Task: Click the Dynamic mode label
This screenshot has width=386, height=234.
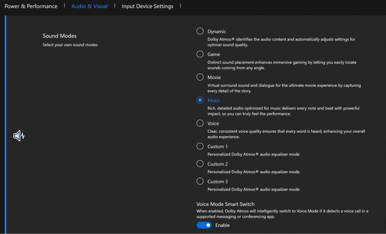Action: pos(217,31)
